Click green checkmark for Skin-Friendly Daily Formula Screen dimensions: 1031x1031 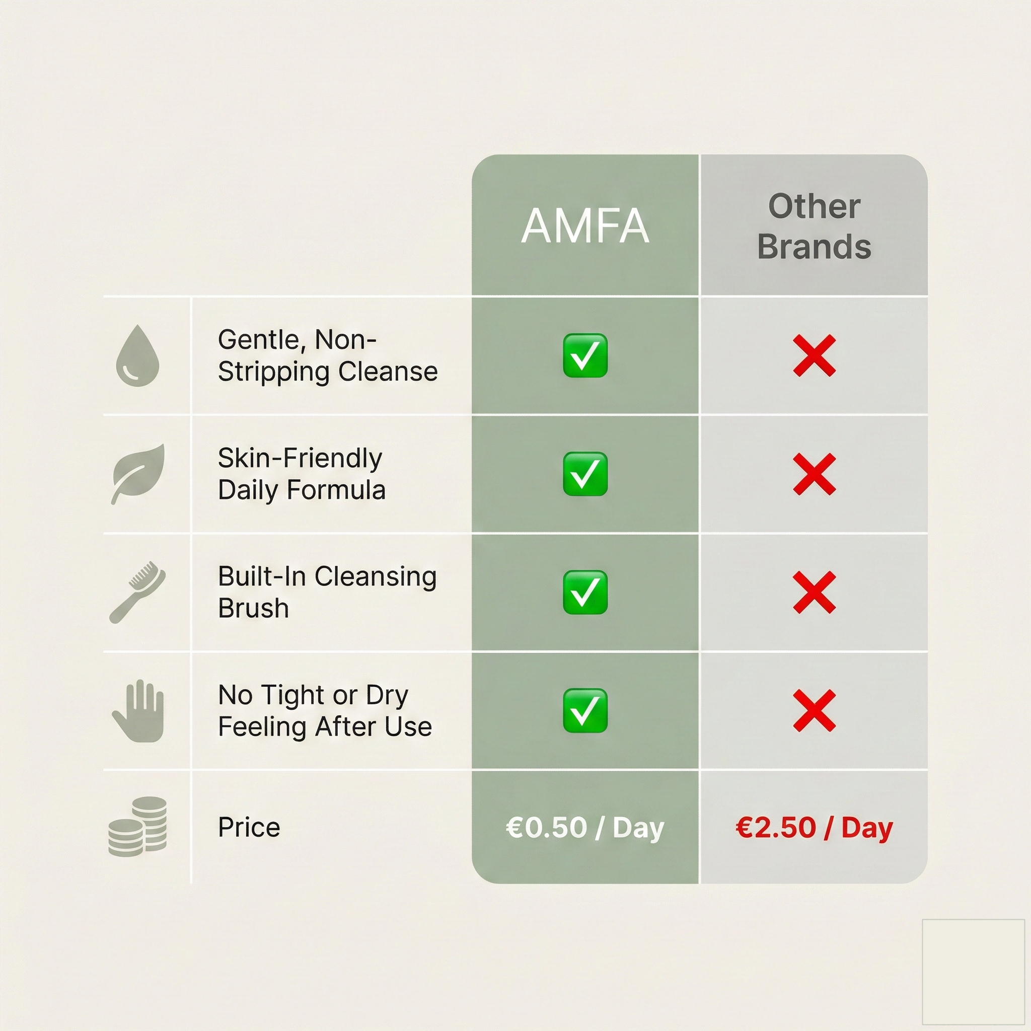click(585, 474)
